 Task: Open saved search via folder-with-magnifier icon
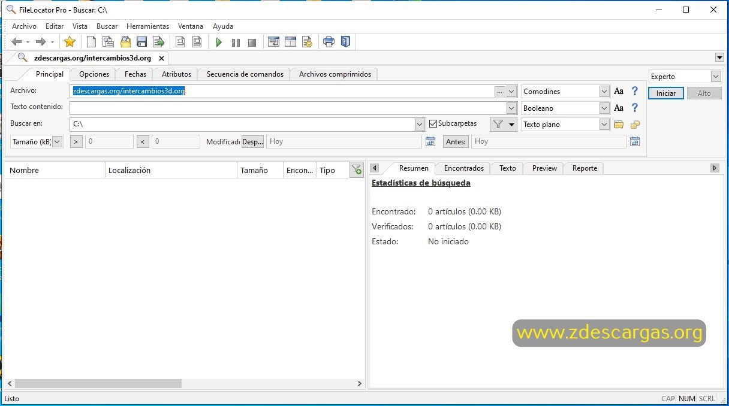pos(125,42)
